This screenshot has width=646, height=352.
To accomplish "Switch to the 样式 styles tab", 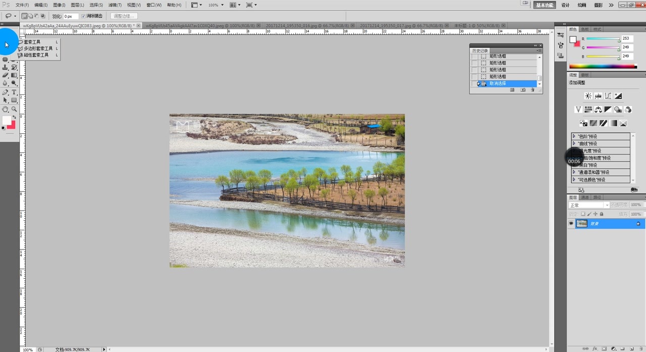I will point(597,29).
